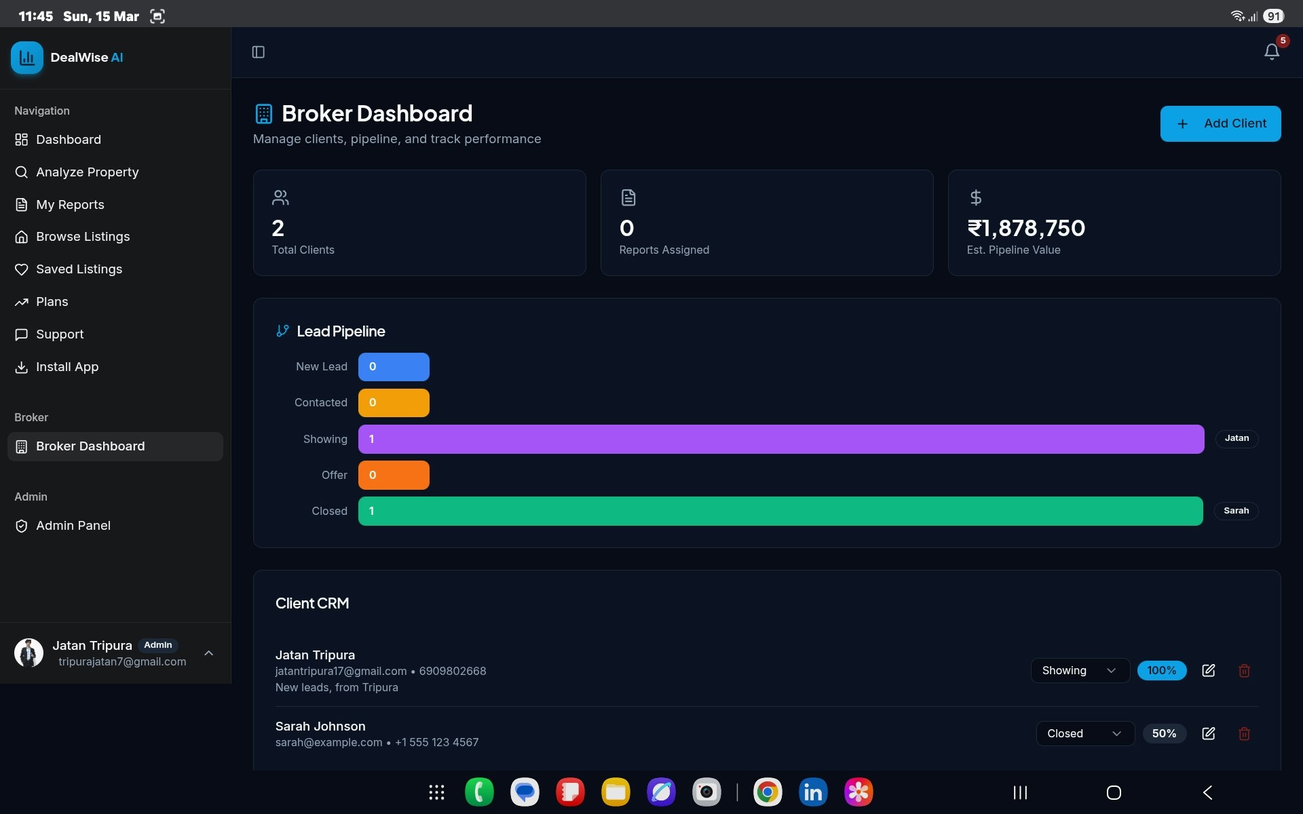Open the Install App download icon
Screen dimensions: 1303x814
point(22,367)
